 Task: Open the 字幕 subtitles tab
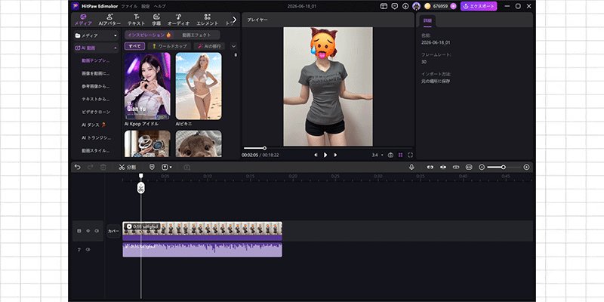click(x=156, y=20)
